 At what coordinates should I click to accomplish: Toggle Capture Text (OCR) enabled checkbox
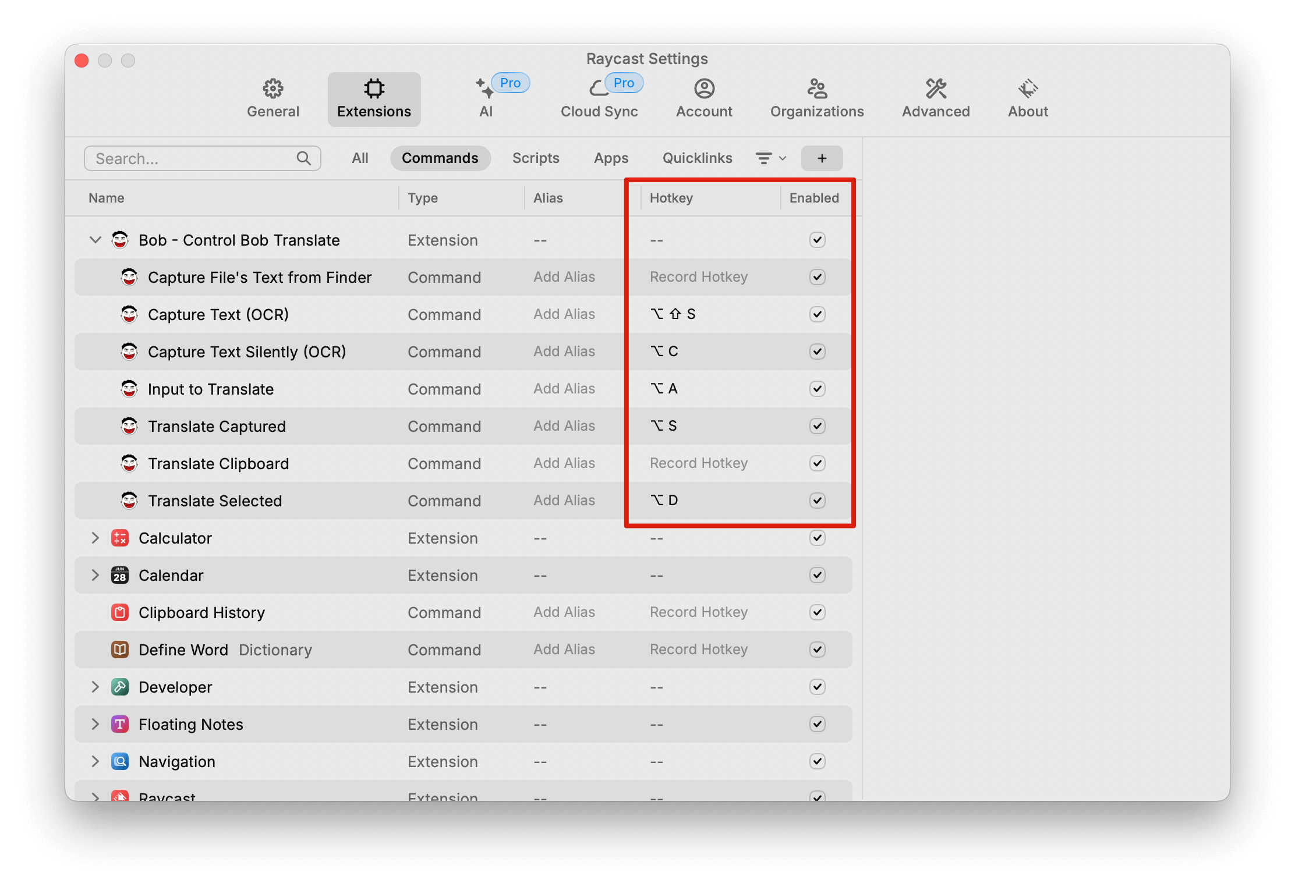pos(818,314)
